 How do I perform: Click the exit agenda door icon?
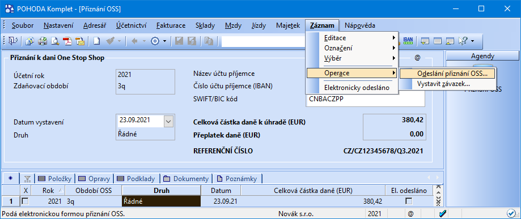[13, 41]
